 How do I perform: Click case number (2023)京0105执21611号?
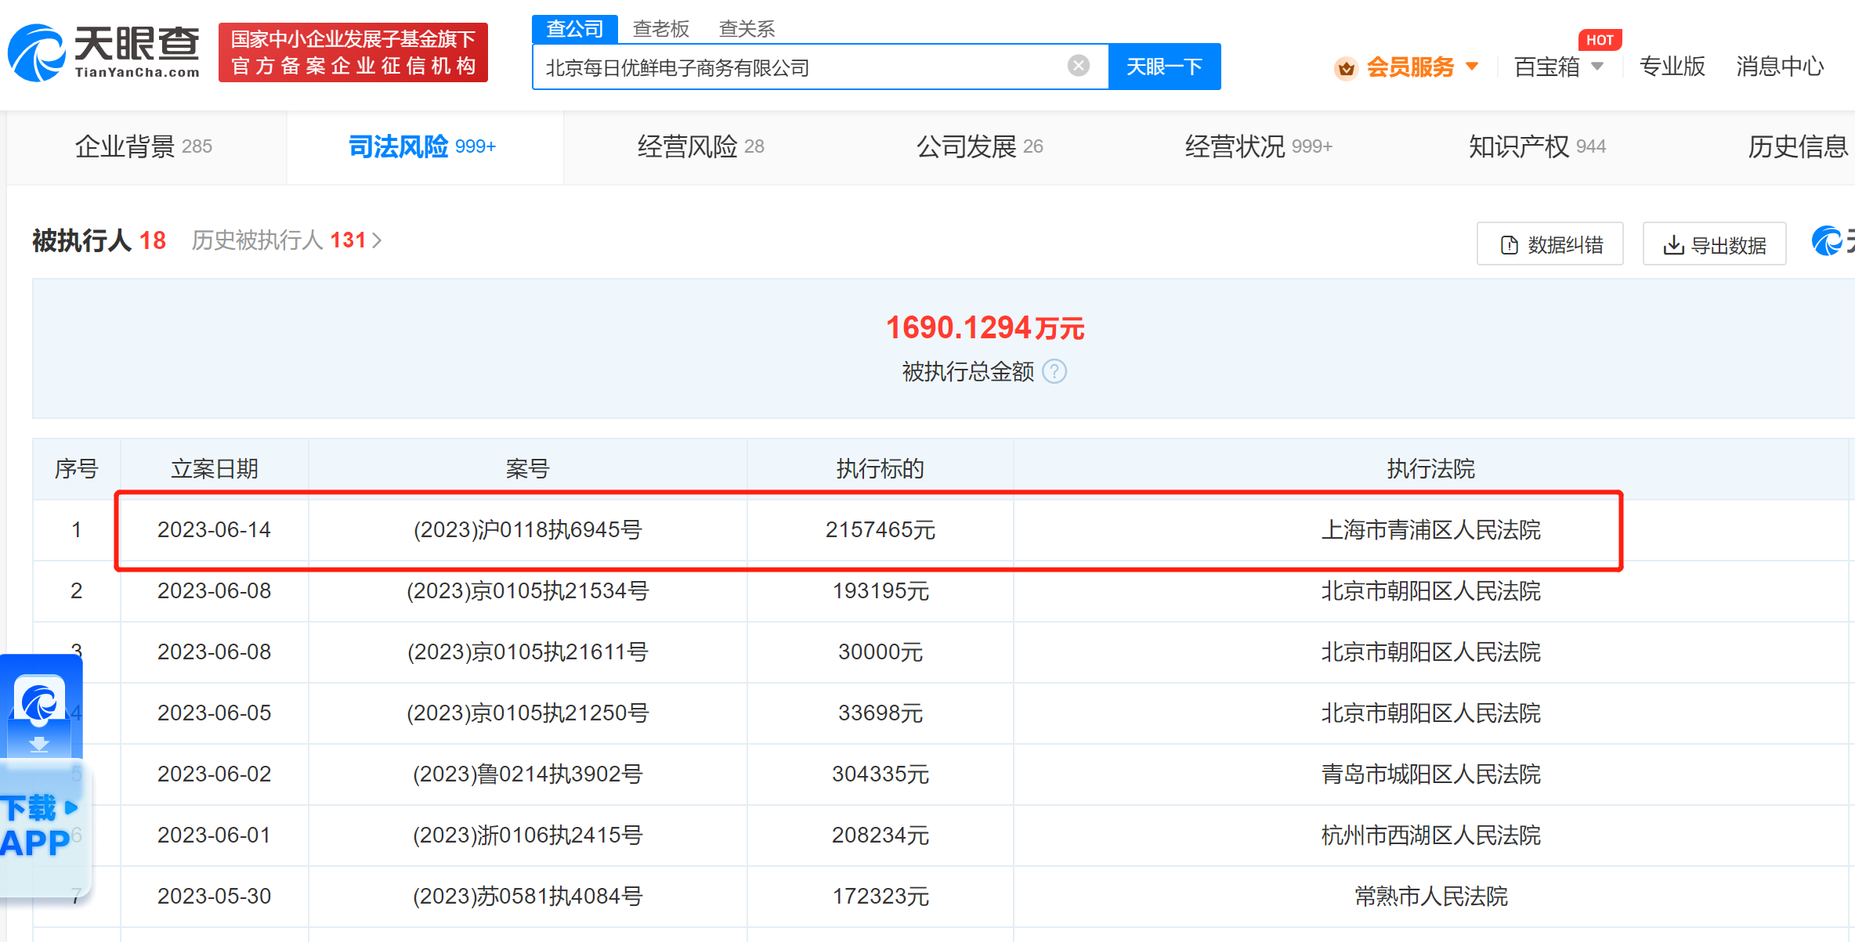(x=527, y=652)
